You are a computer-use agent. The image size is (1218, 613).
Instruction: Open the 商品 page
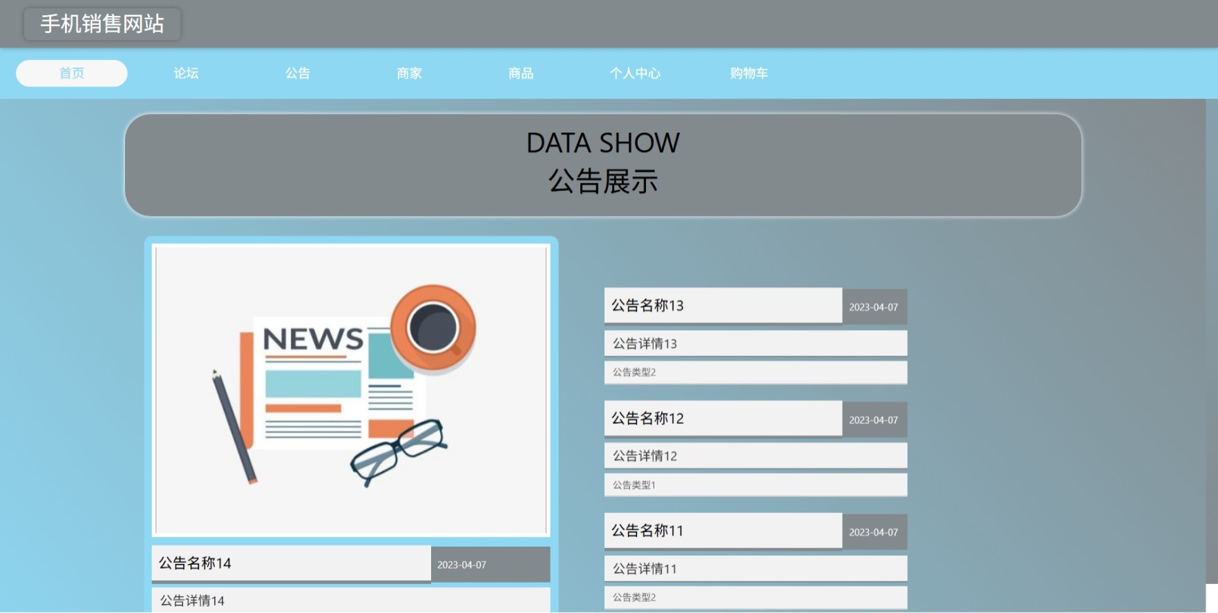[521, 73]
